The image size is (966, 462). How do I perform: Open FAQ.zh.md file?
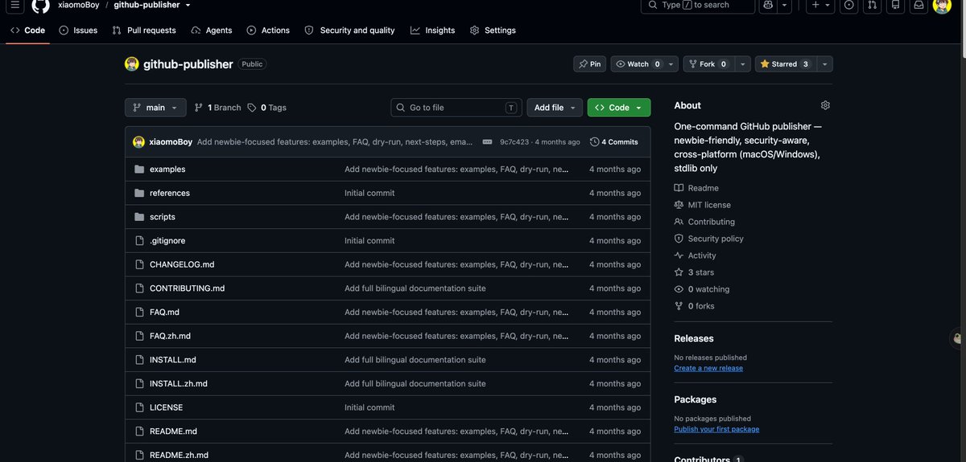click(x=170, y=336)
